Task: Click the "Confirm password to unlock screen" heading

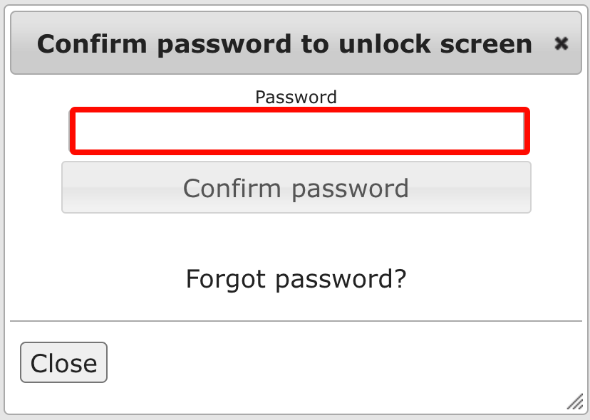Action: point(284,44)
